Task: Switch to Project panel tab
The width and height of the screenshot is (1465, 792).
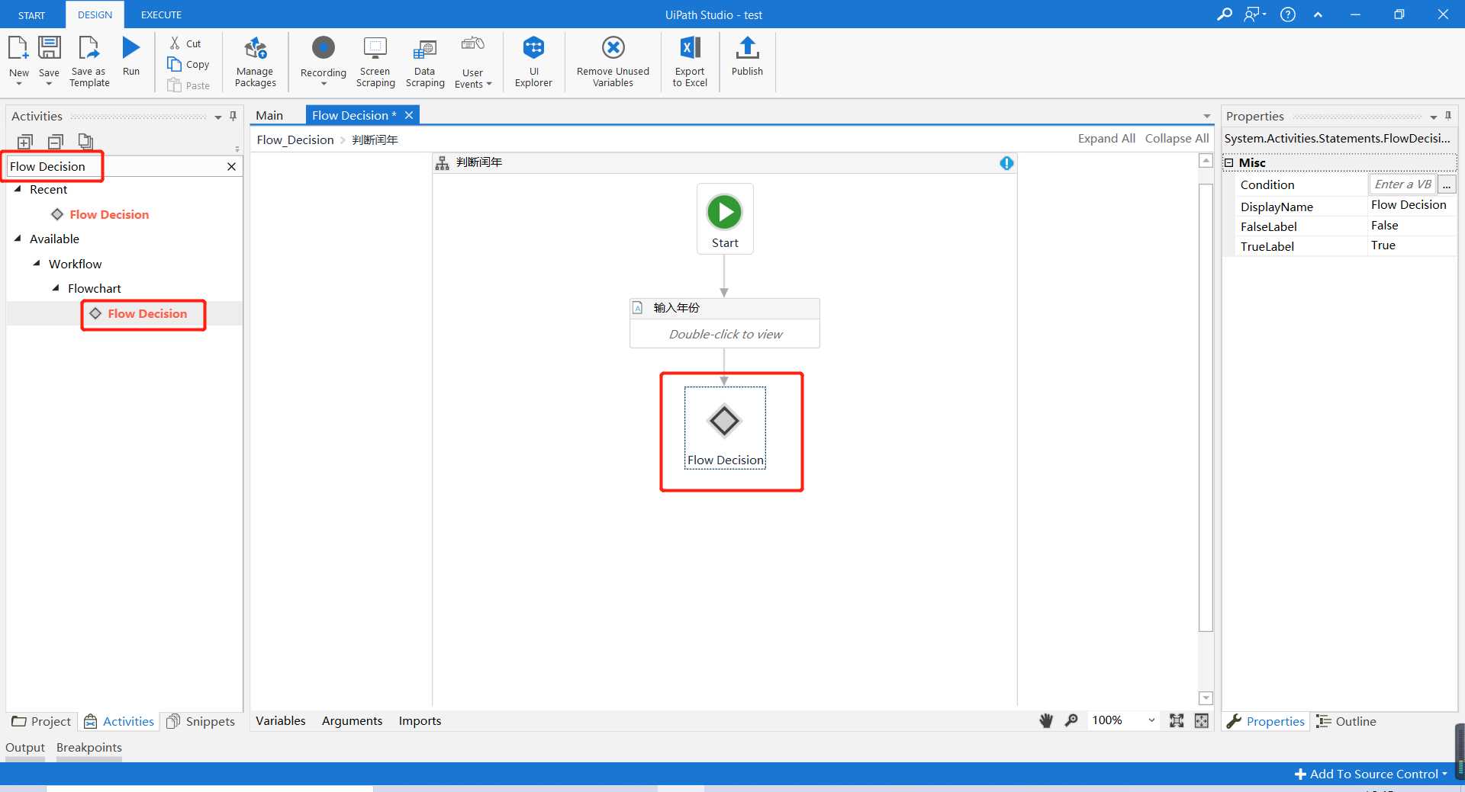Action: click(42, 721)
